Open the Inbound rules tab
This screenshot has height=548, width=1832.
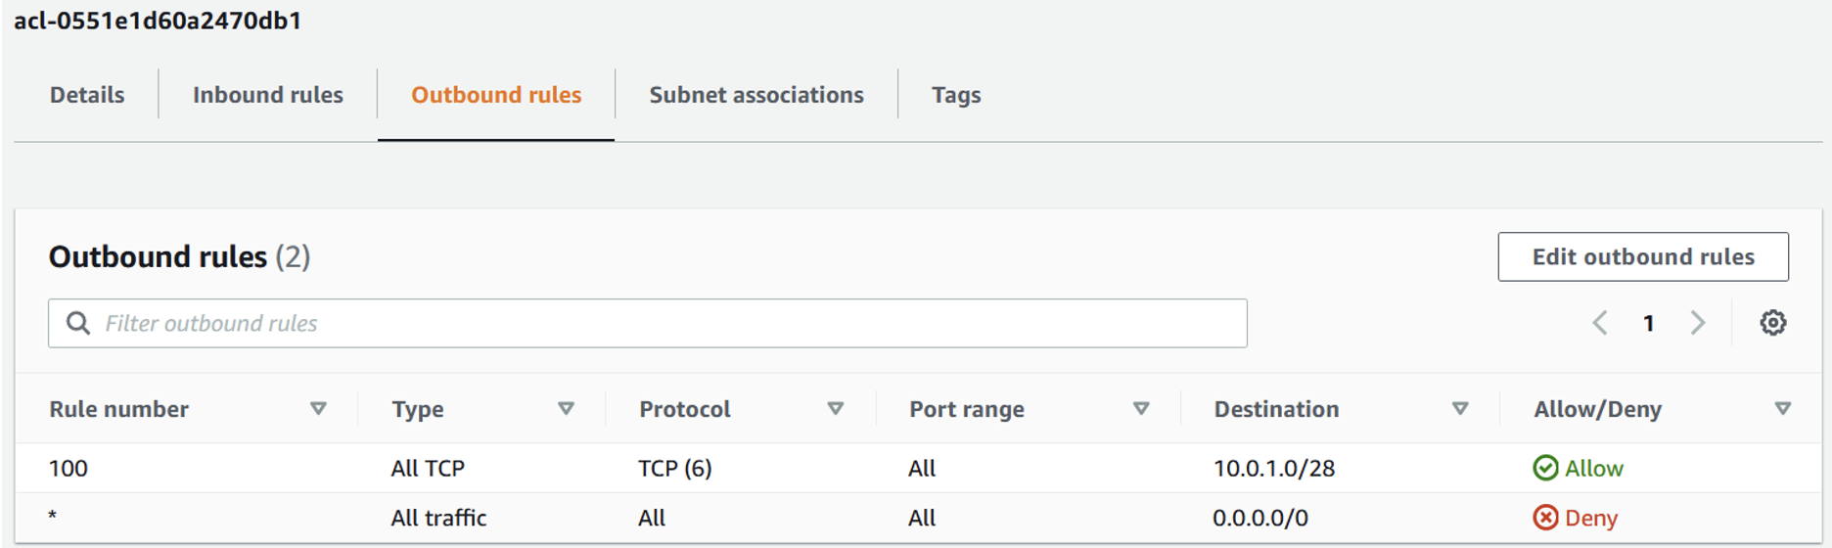tap(267, 95)
